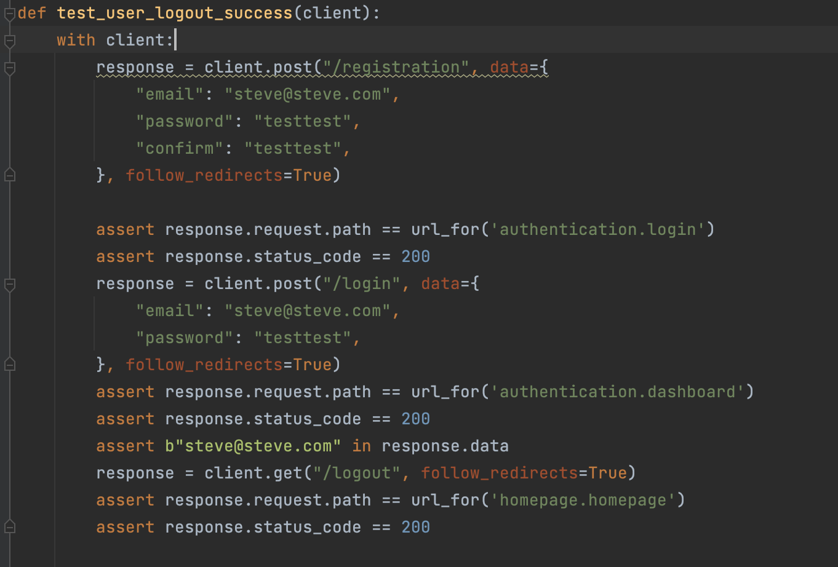Click the 'with' keyword
The height and width of the screenshot is (567, 838).
76,41
